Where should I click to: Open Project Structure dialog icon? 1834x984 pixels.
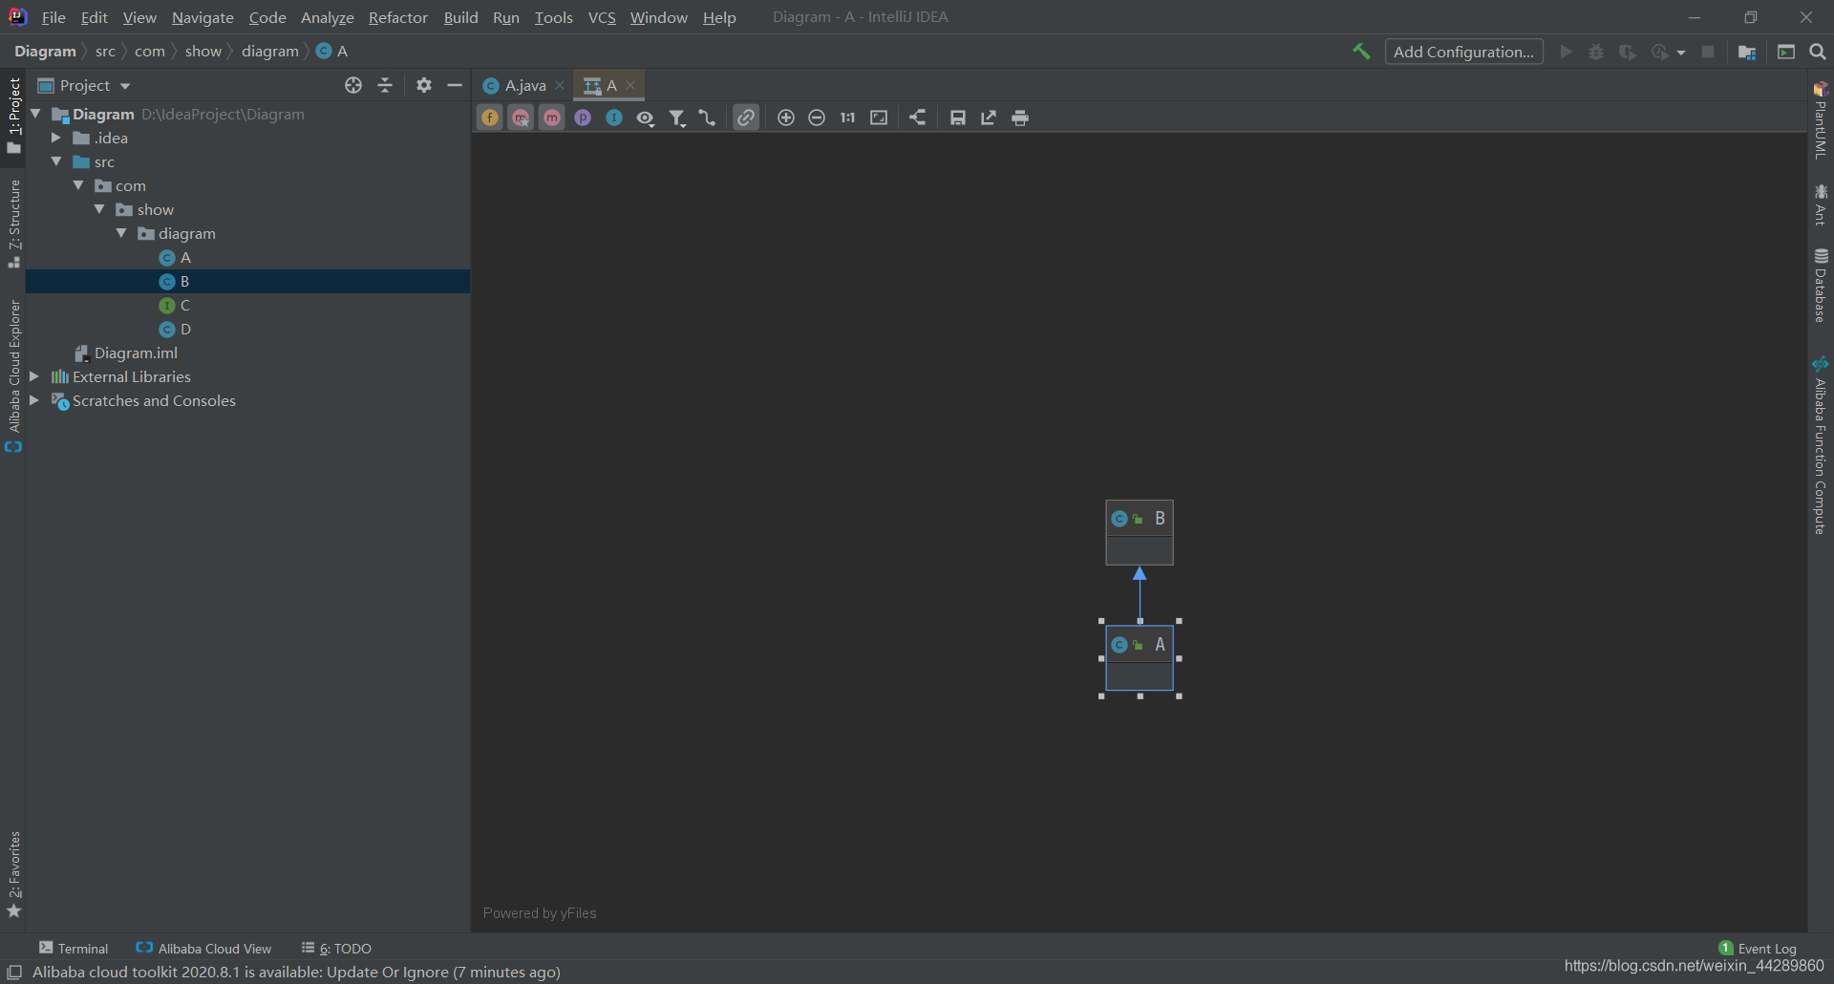point(1747,52)
